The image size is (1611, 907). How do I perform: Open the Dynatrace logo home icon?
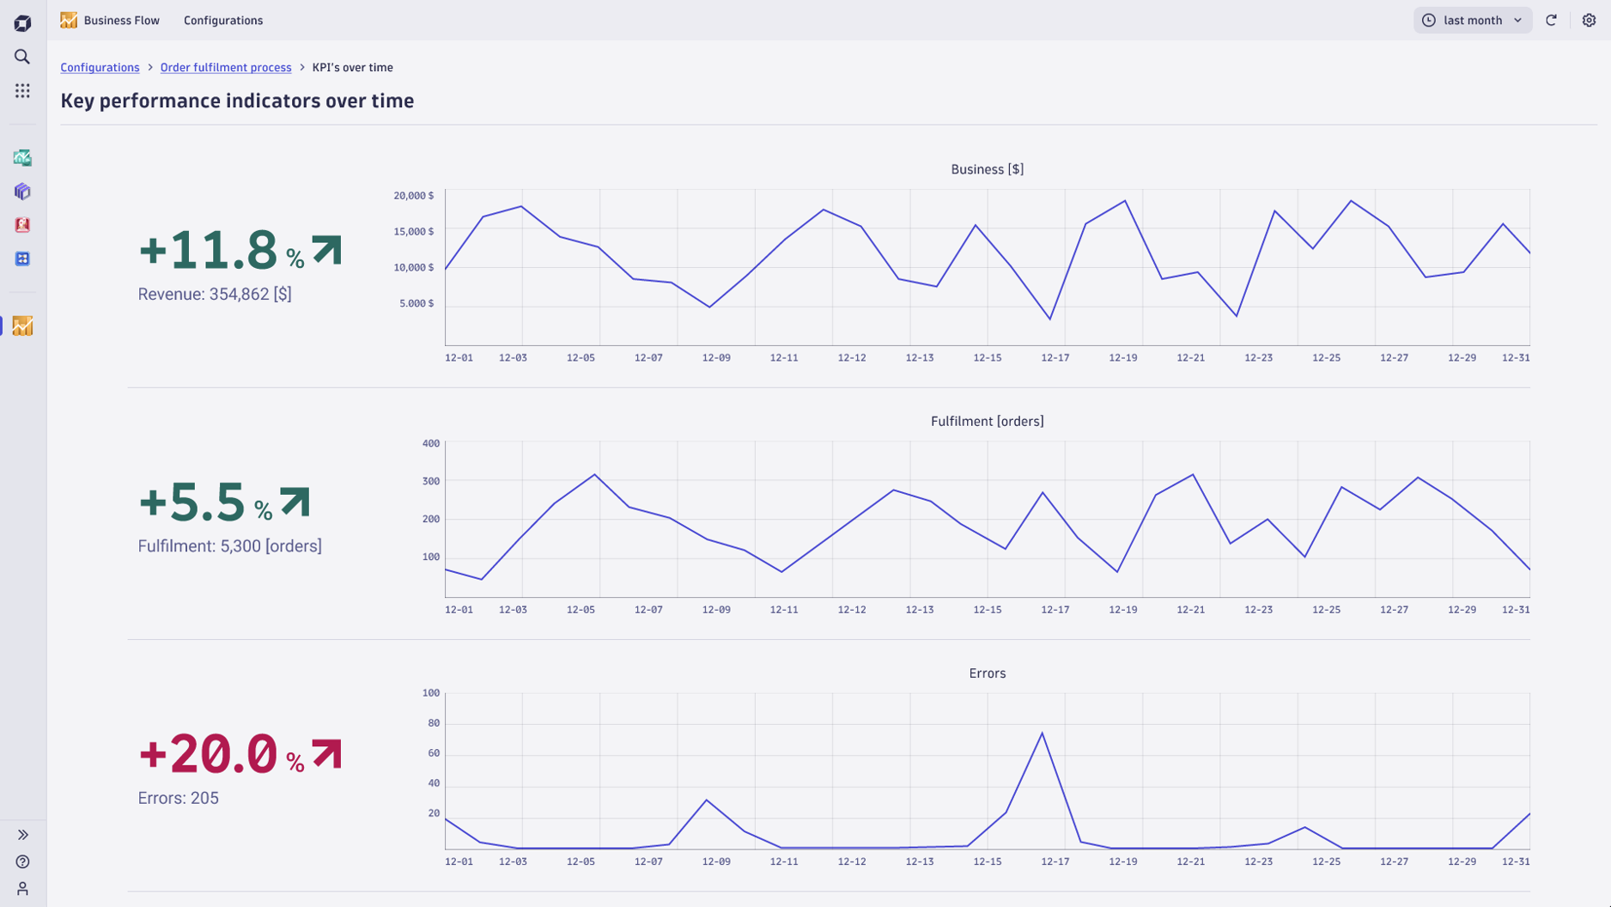(x=22, y=23)
